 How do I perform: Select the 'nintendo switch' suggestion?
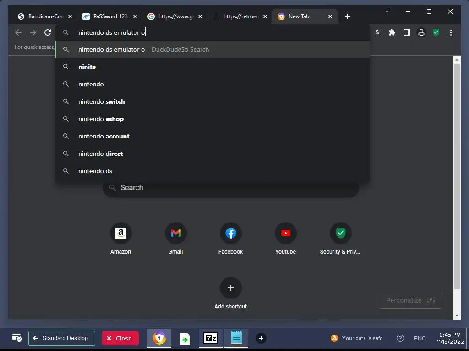coord(213,101)
